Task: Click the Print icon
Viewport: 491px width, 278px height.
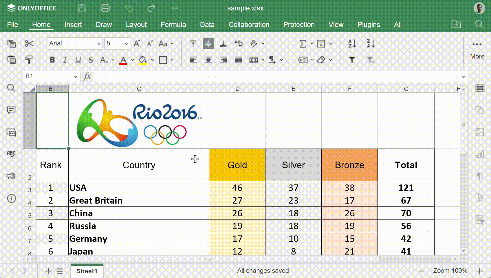Action: click(x=105, y=8)
